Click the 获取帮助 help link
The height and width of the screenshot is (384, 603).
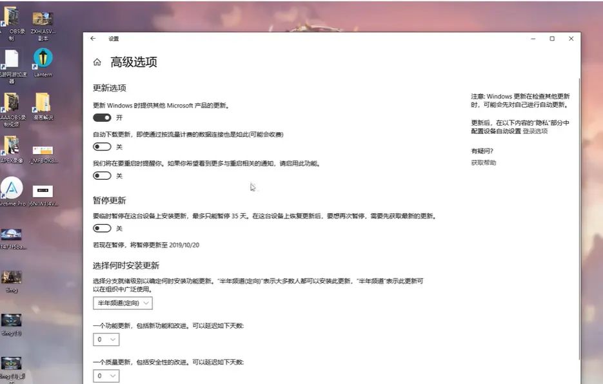click(484, 162)
